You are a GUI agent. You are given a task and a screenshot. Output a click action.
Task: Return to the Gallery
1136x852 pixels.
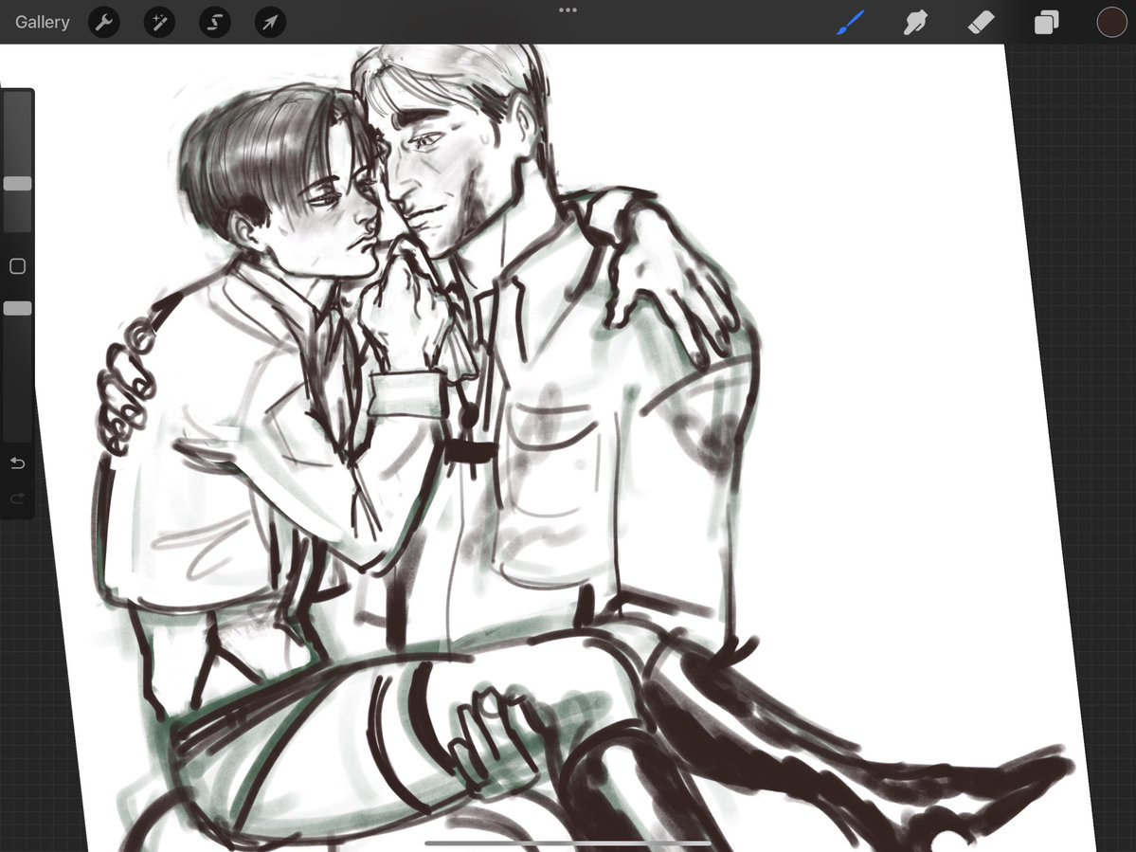click(42, 23)
